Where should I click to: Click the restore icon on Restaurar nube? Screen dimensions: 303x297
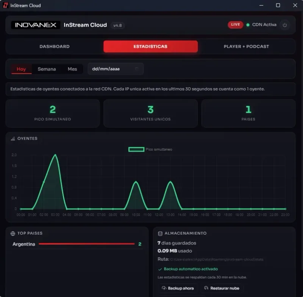pos(206,288)
